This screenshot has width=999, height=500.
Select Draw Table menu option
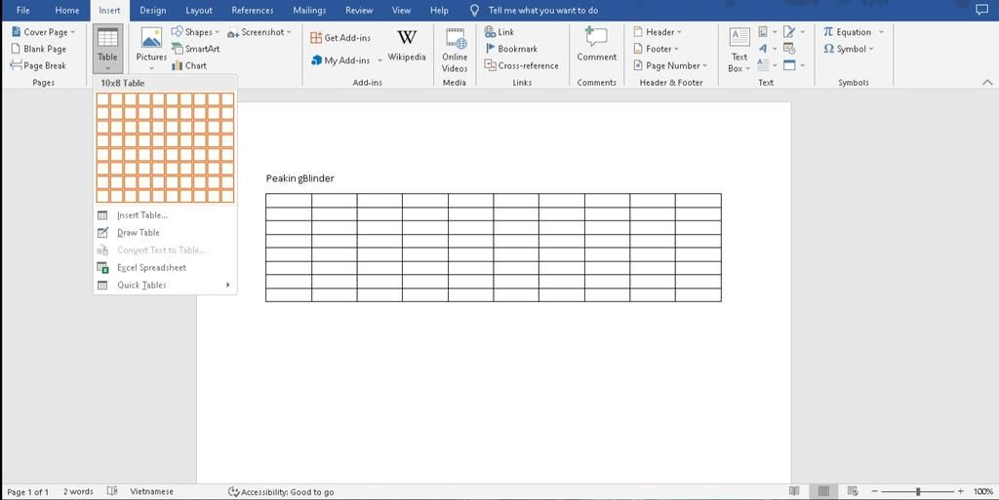click(x=139, y=233)
